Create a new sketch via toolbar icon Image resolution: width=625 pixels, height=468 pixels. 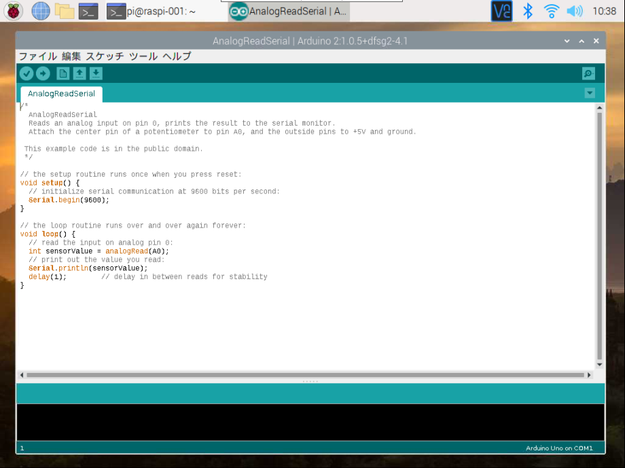(62, 73)
